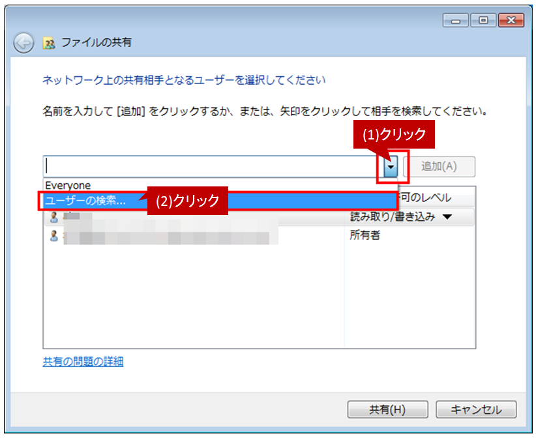Open the 共有の問題の詳細 link
This screenshot has width=536, height=438.
coord(83,361)
